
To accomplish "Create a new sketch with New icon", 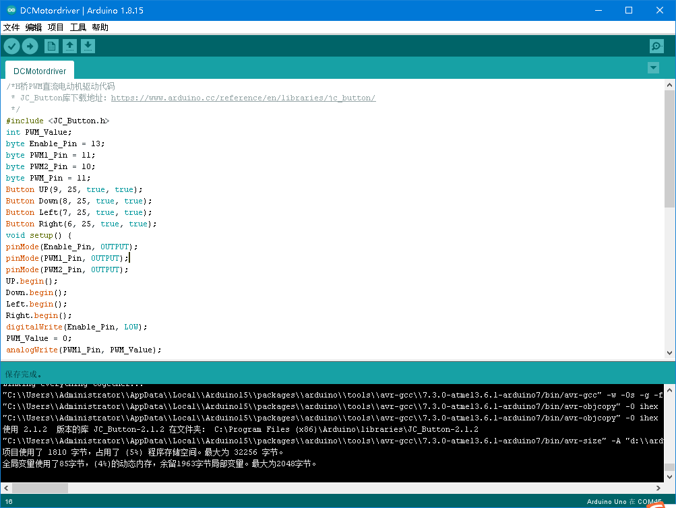I will pos(51,46).
